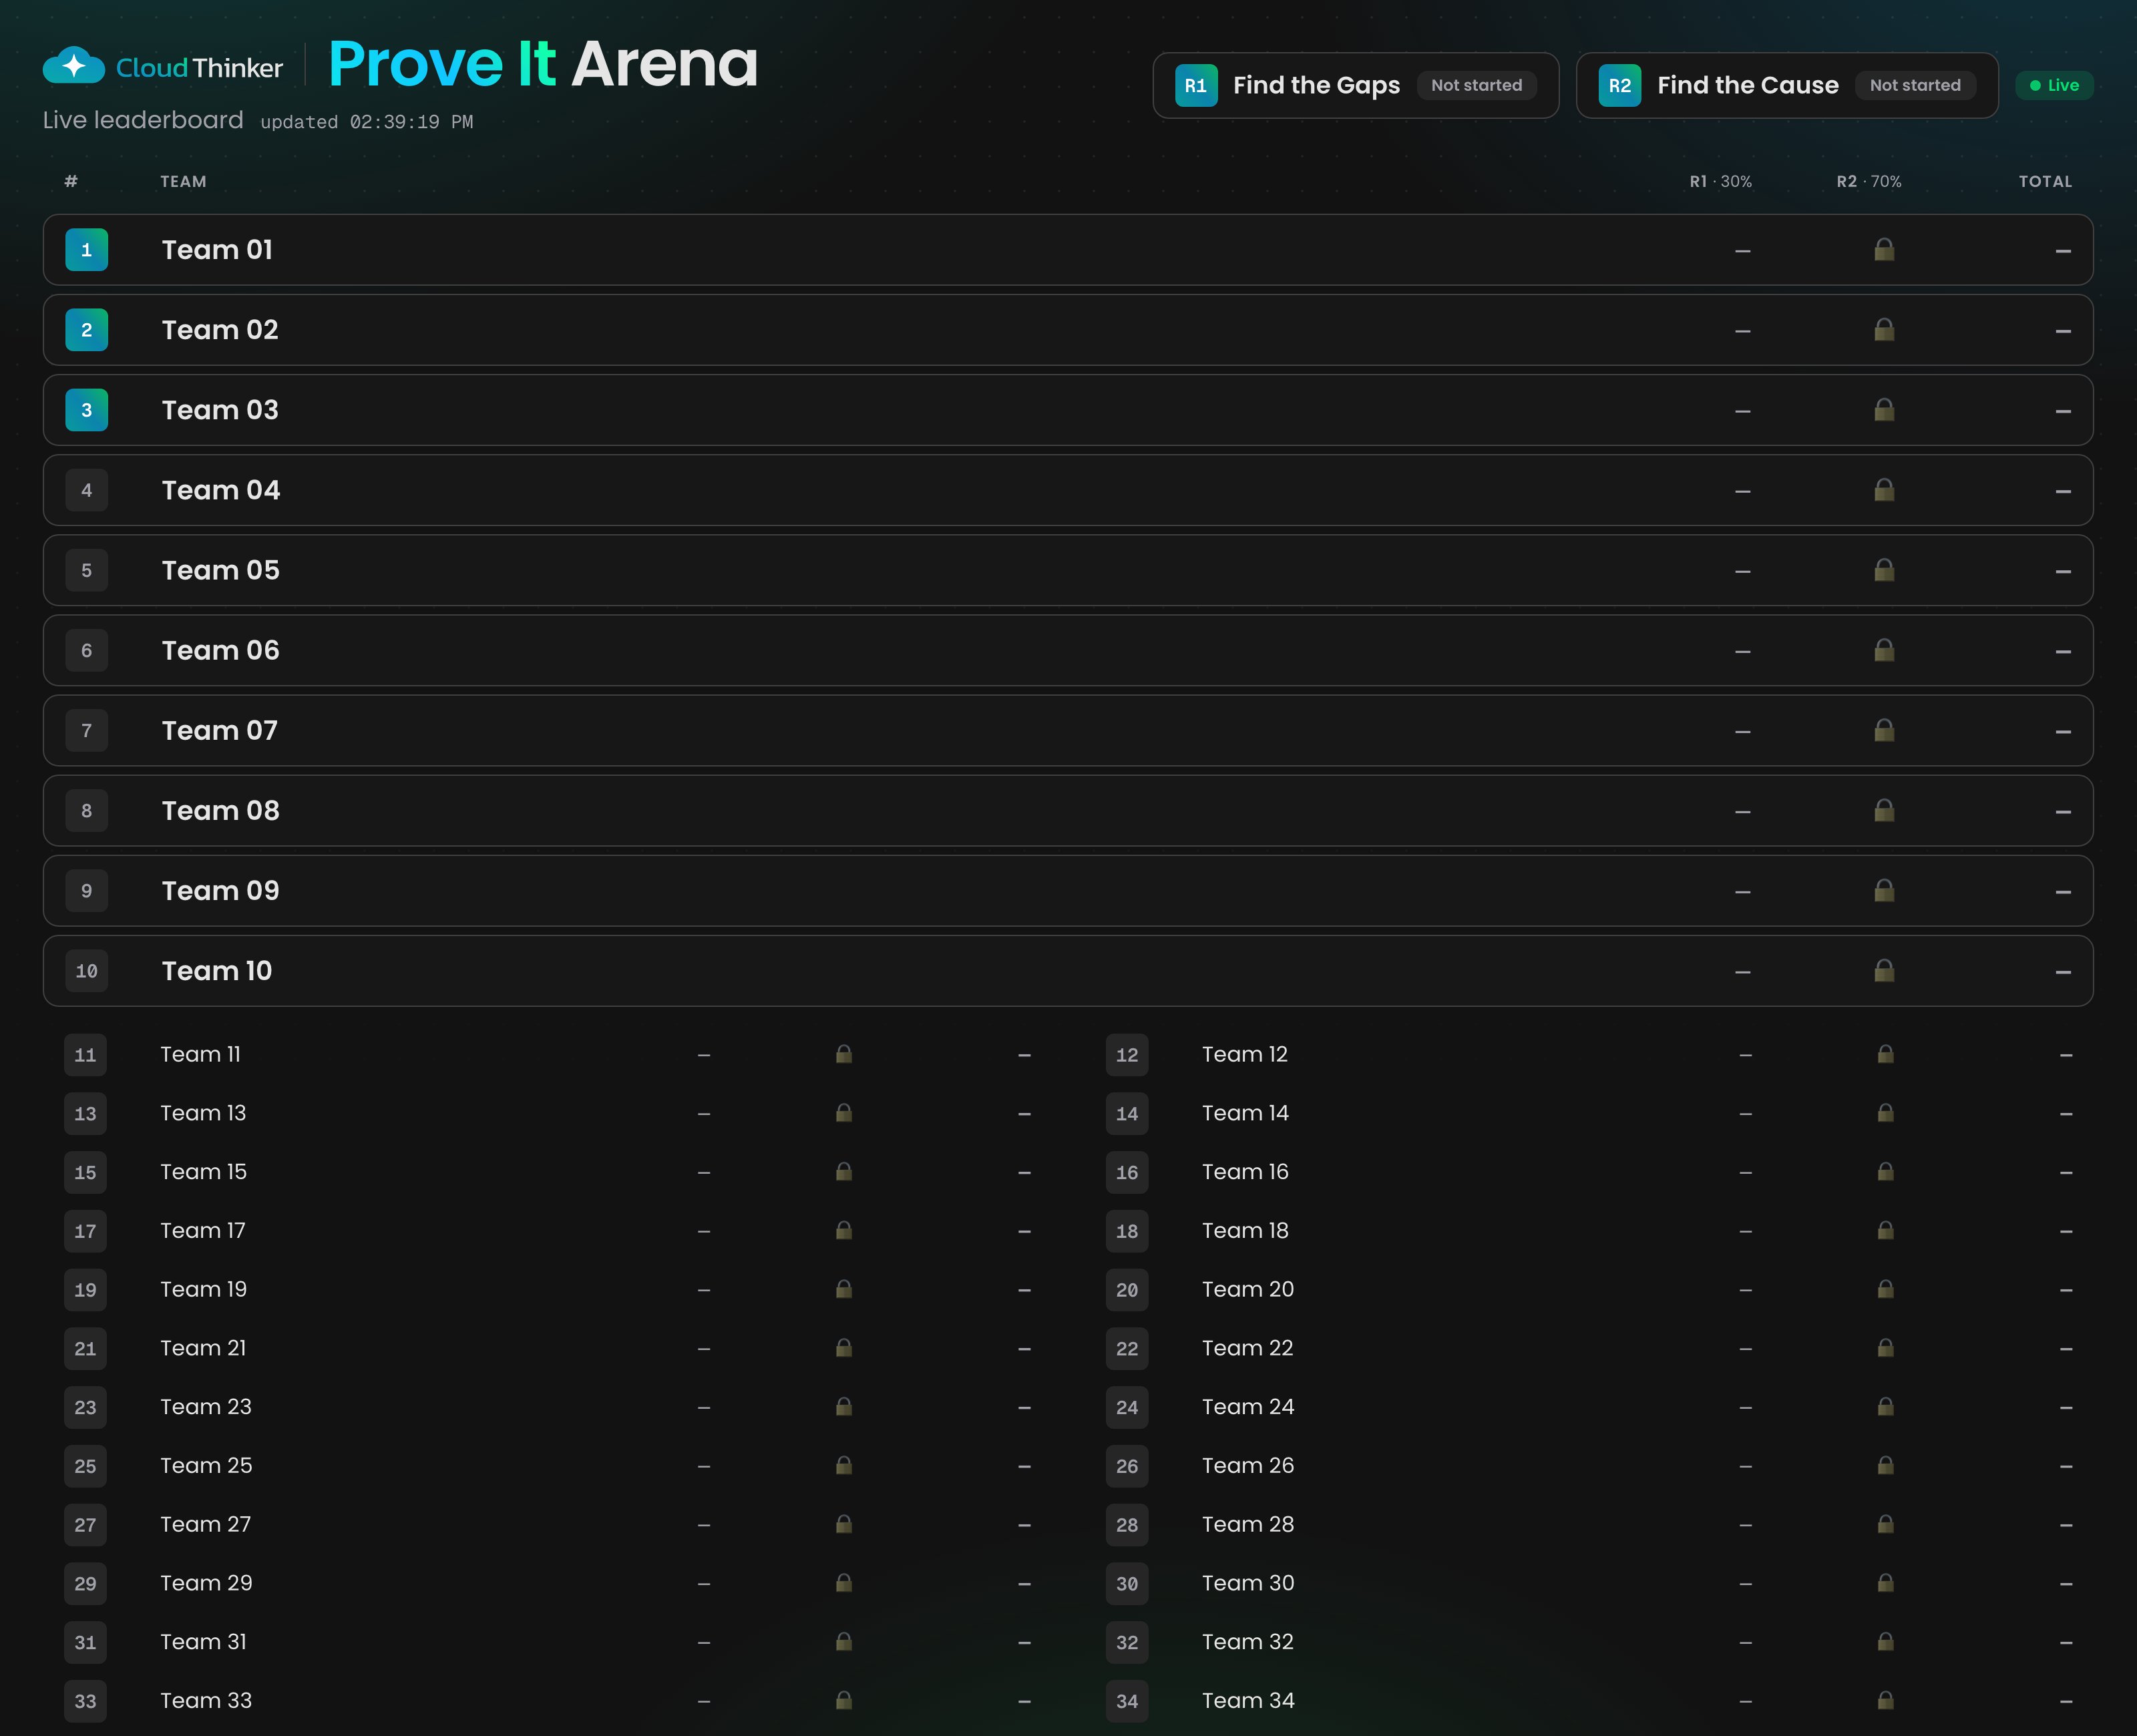This screenshot has height=1736, width=2137.
Task: Click the rank 32 number badge
Action: 1127,1642
